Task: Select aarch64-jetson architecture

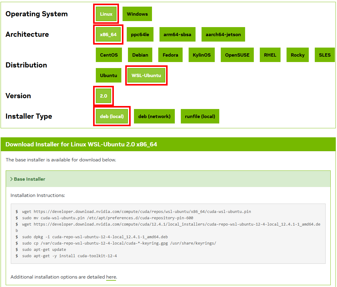Action: click(223, 34)
